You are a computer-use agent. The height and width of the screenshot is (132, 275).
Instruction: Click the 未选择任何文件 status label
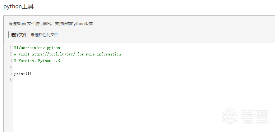(44, 35)
